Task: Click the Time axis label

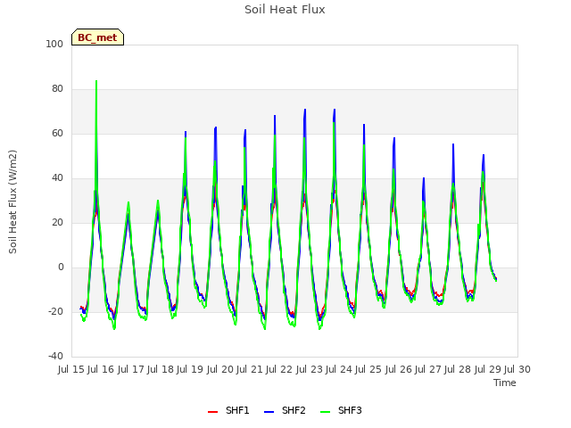Action: pyautogui.click(x=505, y=383)
